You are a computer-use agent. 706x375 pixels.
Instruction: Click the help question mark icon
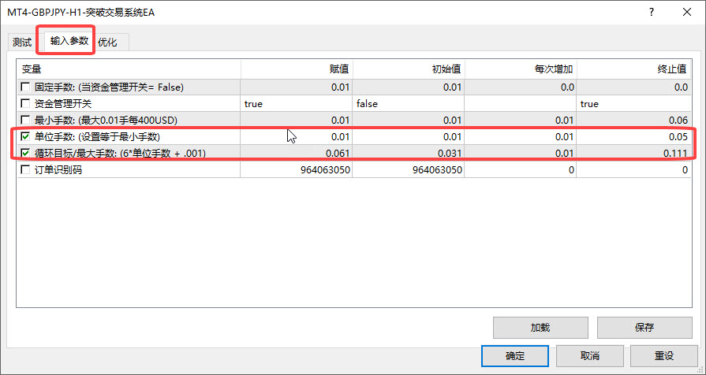point(651,13)
